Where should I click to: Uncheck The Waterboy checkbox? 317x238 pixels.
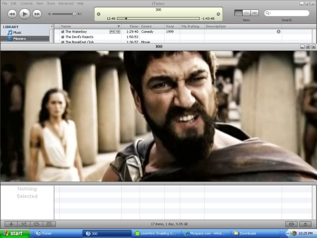(x=63, y=32)
